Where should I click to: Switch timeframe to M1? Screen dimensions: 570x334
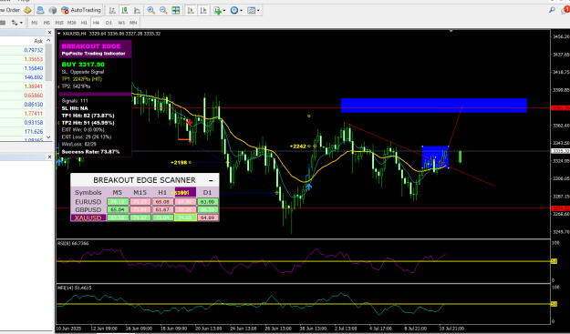[35, 23]
